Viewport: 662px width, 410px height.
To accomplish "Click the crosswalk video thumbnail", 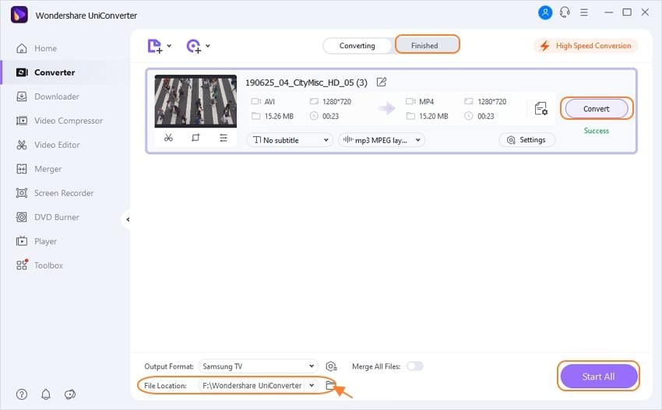I will pyautogui.click(x=195, y=101).
